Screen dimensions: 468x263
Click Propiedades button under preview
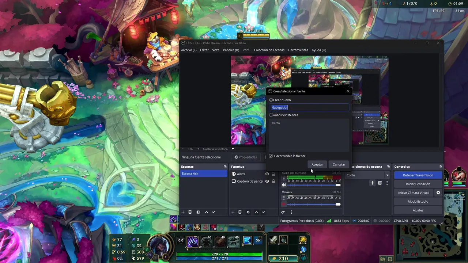click(246, 157)
